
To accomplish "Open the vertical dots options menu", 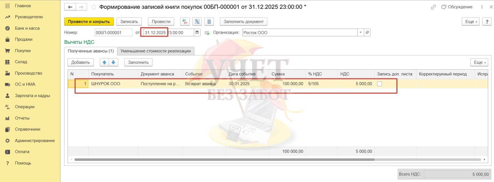I will 482,7.
